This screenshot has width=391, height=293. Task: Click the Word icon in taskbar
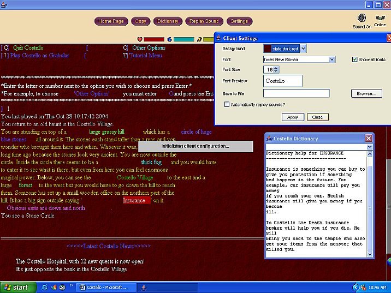(82, 287)
